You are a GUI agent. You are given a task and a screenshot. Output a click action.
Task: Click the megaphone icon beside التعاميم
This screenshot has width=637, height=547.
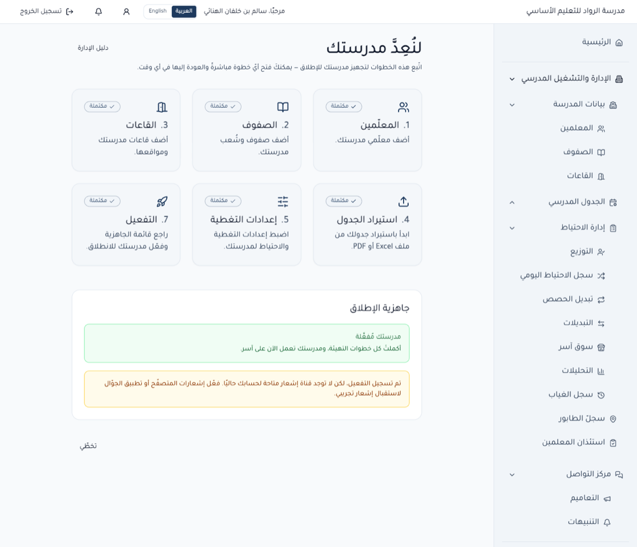pyautogui.click(x=607, y=498)
